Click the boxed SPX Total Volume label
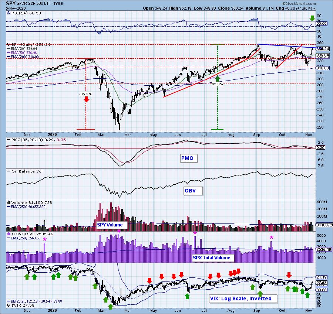The height and width of the screenshot is (314, 333). tap(213, 257)
